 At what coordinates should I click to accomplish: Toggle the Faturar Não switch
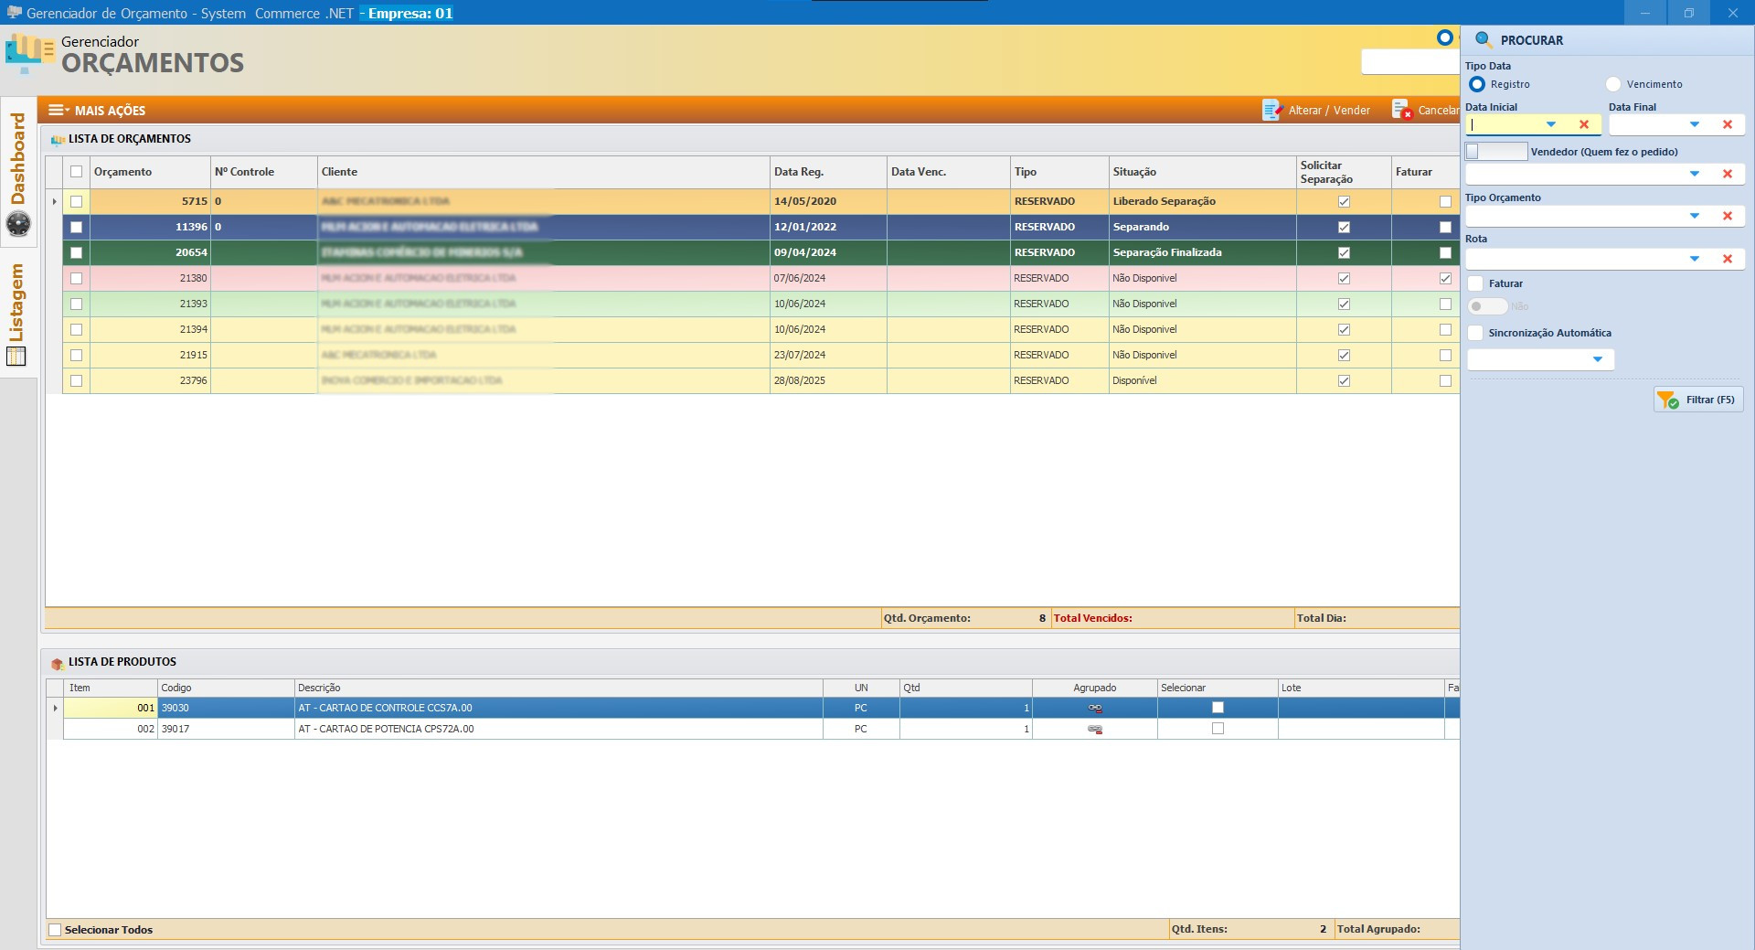[1486, 307]
